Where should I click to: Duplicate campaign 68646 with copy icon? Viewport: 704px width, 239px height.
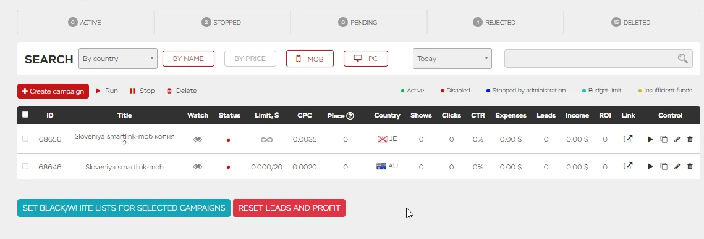coord(664,166)
